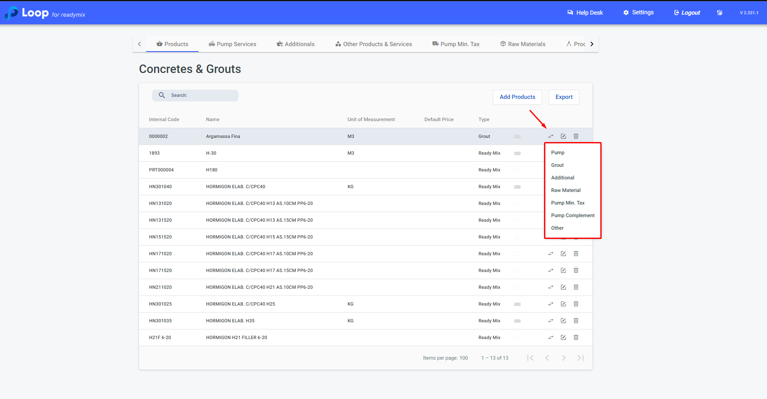Image resolution: width=767 pixels, height=399 pixels.
Task: Select Pump Complement in the type dropdown
Action: coord(573,215)
